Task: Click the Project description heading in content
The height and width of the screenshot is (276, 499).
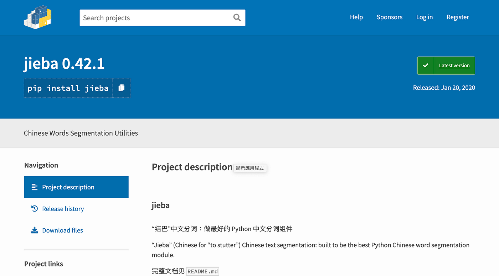Action: (x=192, y=167)
